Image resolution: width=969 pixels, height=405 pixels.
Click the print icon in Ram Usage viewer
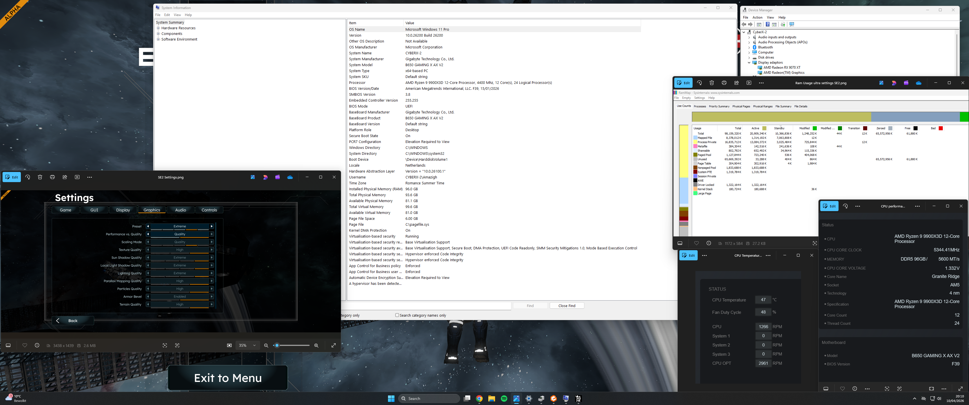[724, 83]
